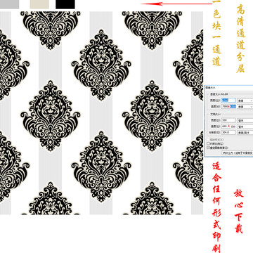The width and height of the screenshot is (253, 253).
Task: Enable the Constrain Proportions checkbox
Action: [x=208, y=143]
